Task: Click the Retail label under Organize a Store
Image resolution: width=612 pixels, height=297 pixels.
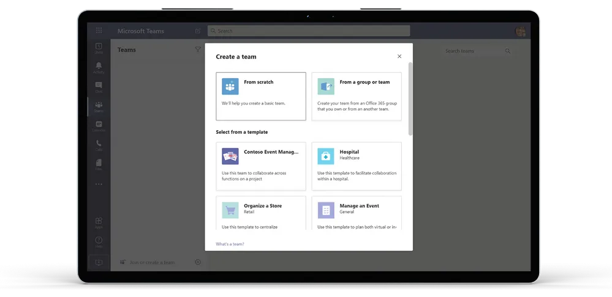Action: 249,212
